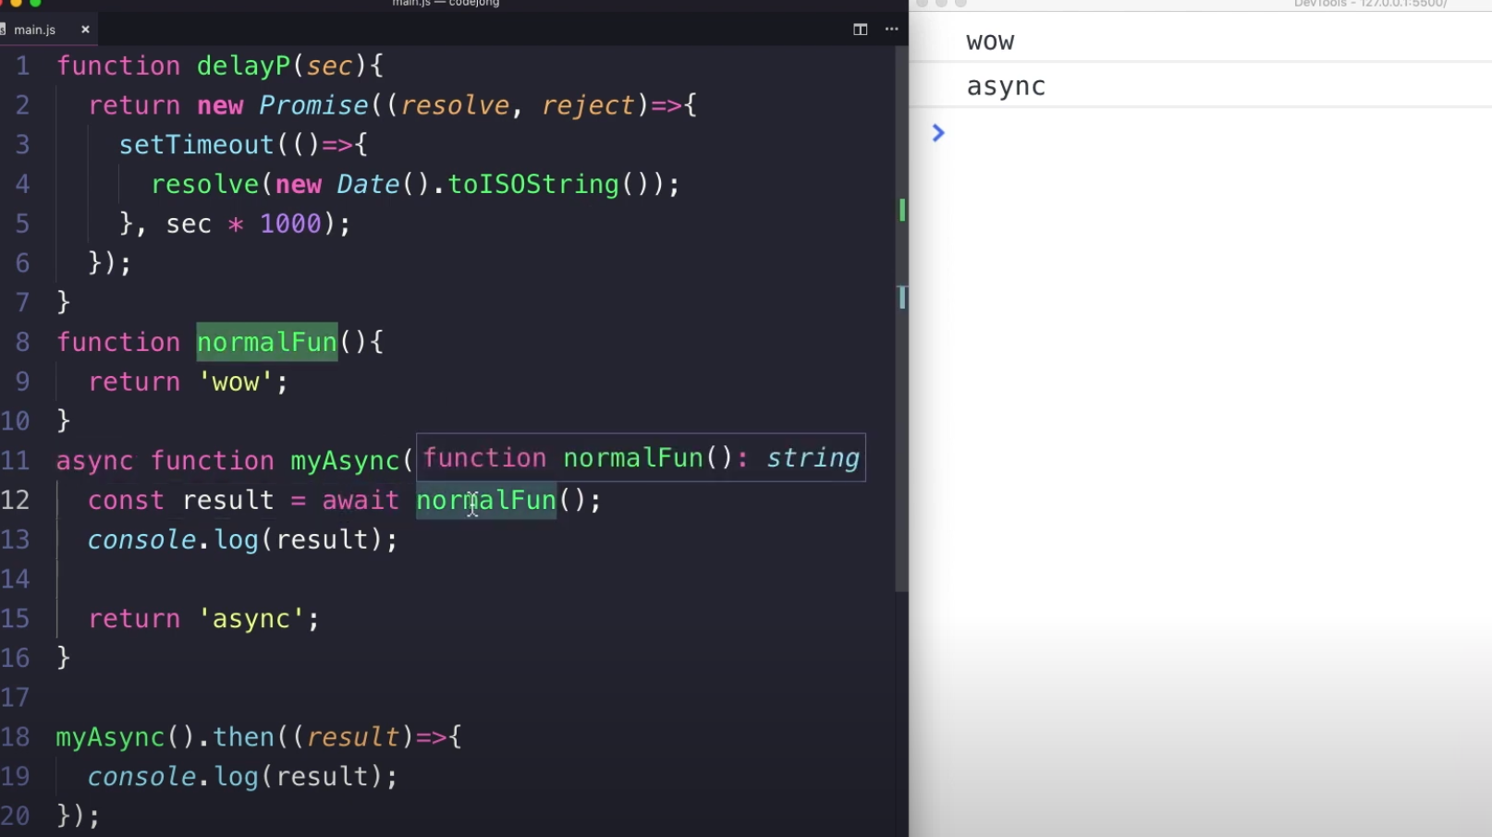Click setTimeout on line 3

tap(196, 145)
